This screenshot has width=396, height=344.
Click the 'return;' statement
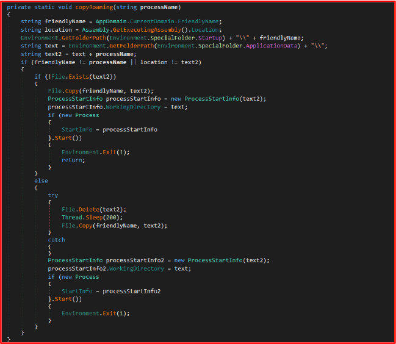[x=73, y=160]
